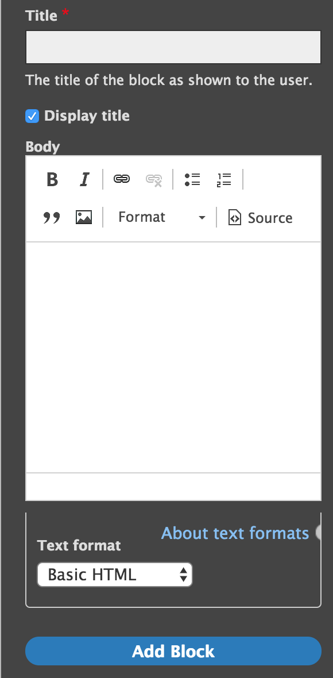The width and height of the screenshot is (333, 678).
Task: Open the Format dropdown in the toolbar
Action: (160, 217)
